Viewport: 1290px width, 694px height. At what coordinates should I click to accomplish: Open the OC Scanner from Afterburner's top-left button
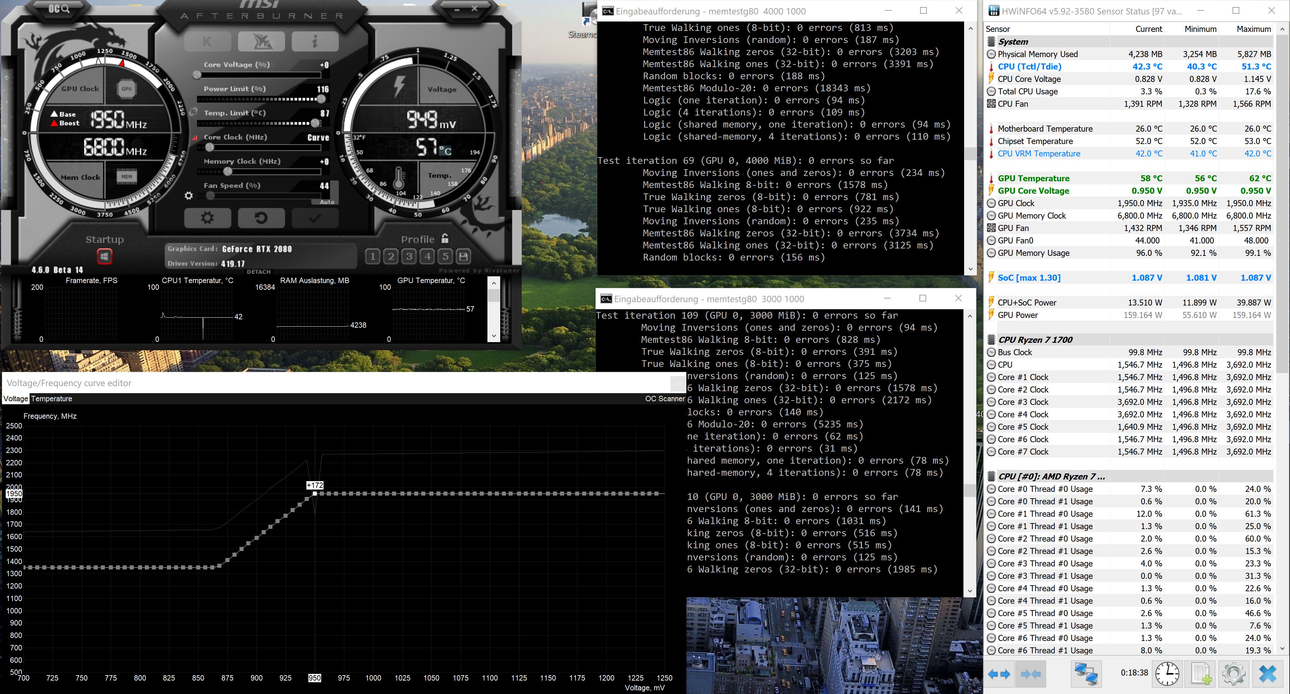click(x=59, y=8)
